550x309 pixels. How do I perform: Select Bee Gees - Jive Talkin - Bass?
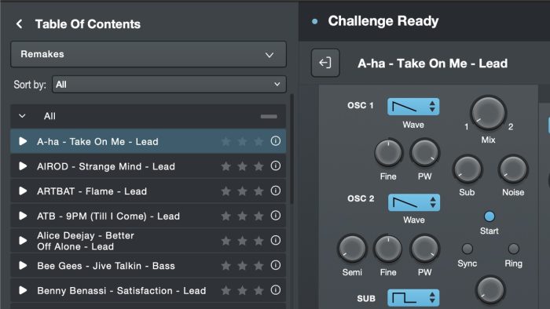click(x=148, y=265)
